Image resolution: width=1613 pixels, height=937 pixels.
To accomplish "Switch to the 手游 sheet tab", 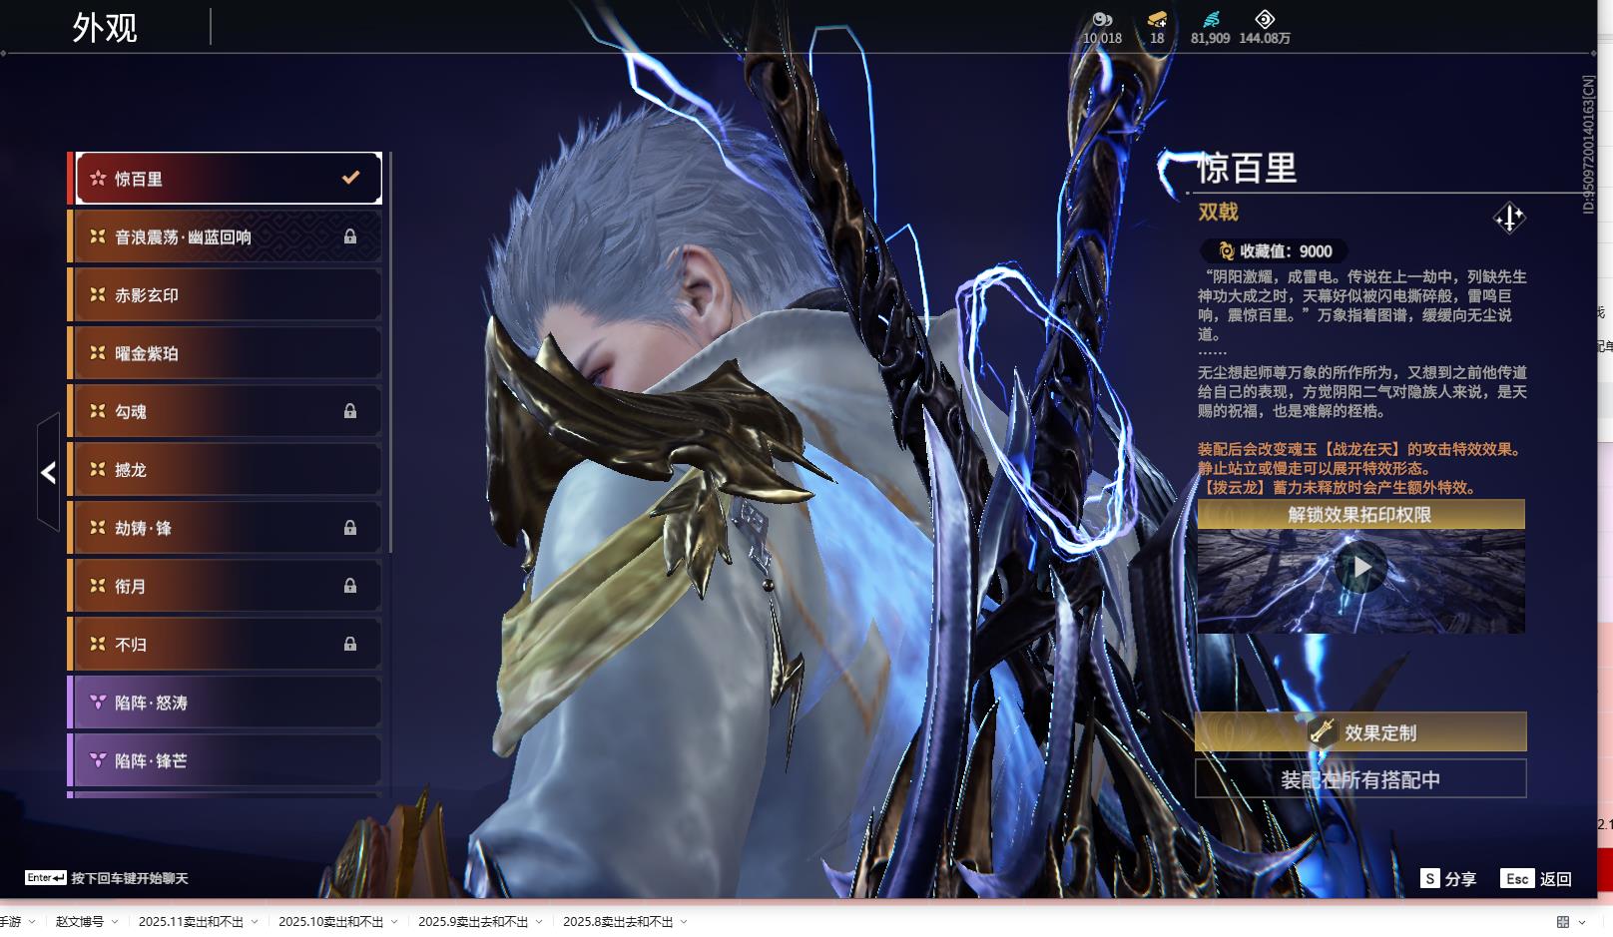I will 10,922.
